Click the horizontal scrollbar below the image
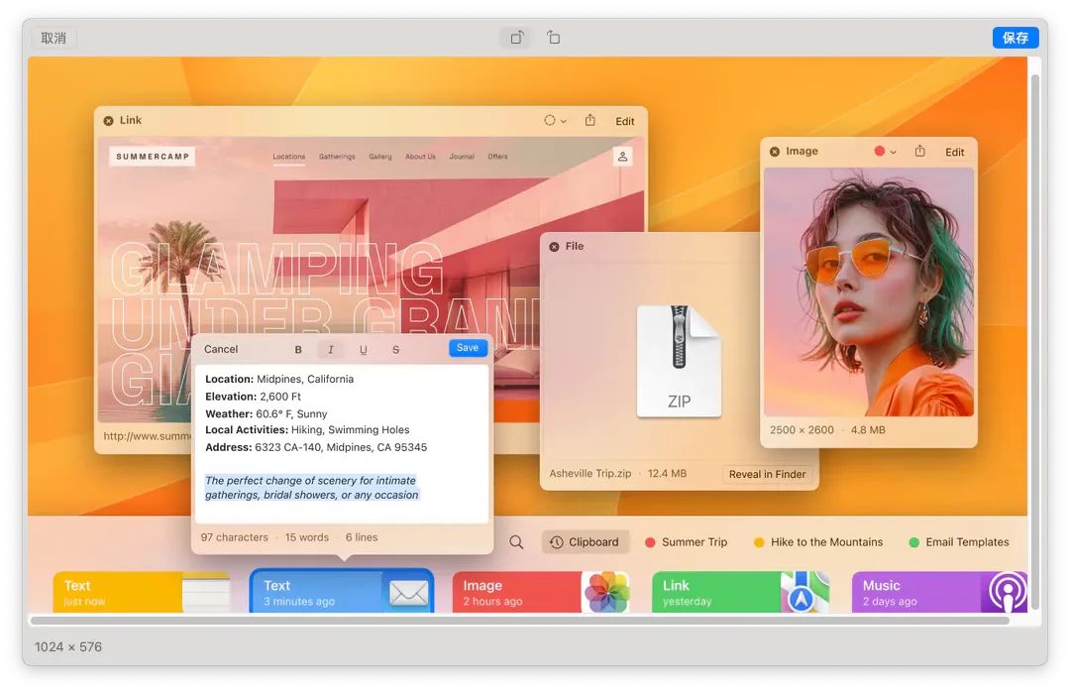 click(519, 621)
